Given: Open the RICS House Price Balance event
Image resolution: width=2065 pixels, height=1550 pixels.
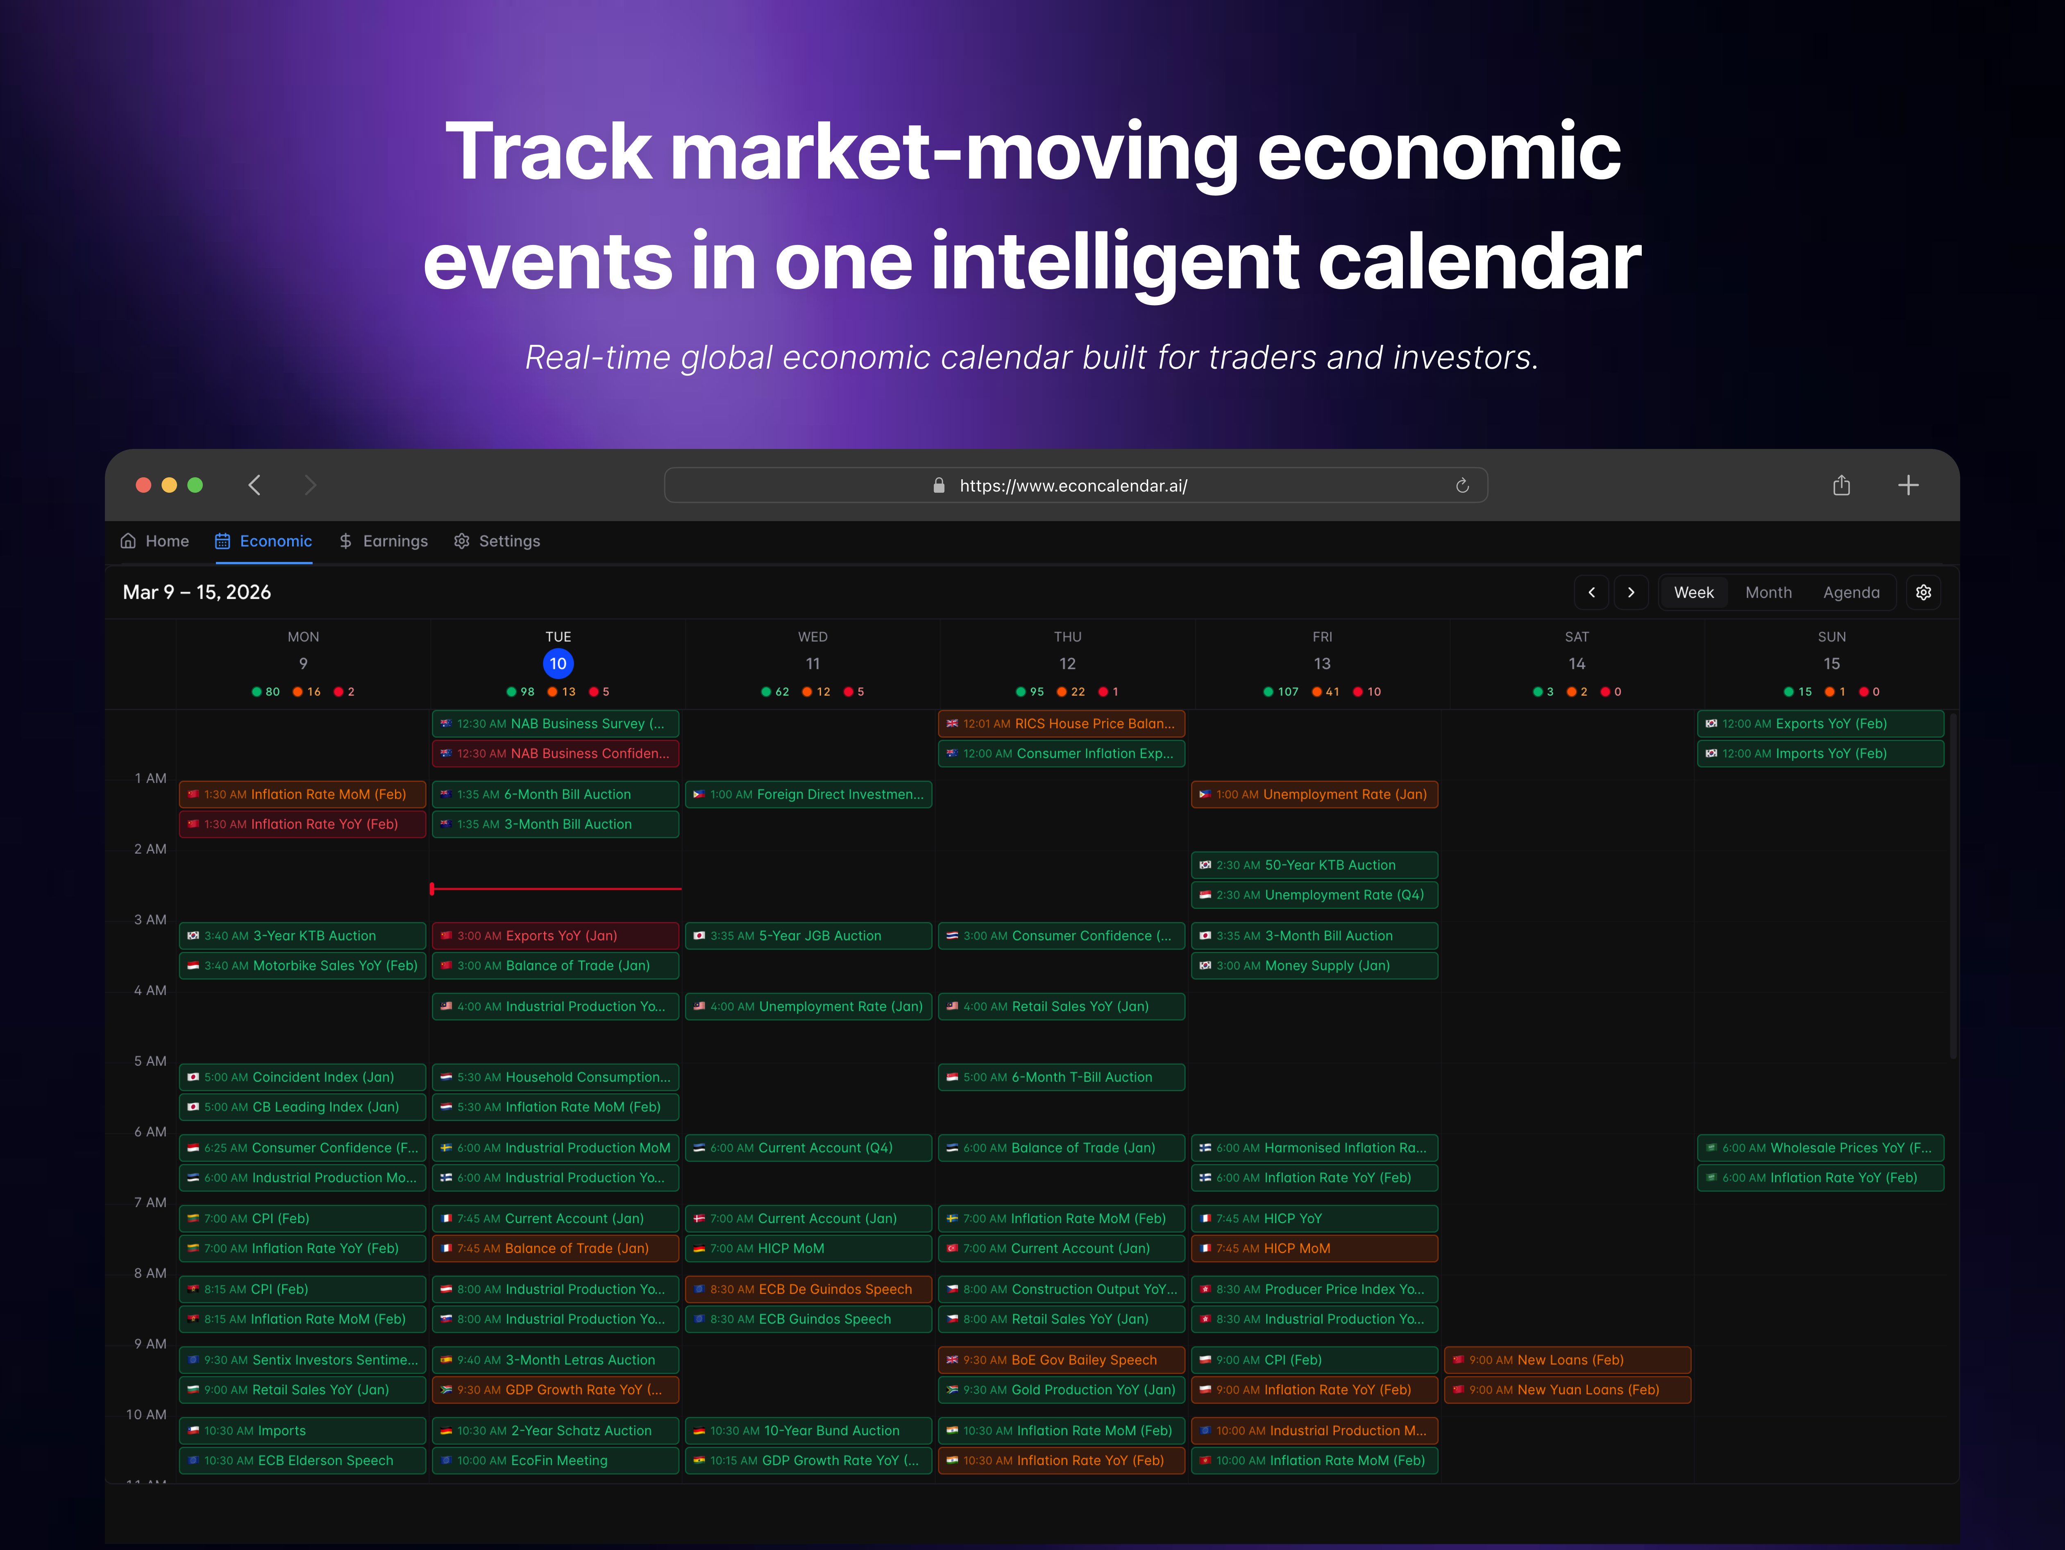Looking at the screenshot, I should click(1062, 723).
